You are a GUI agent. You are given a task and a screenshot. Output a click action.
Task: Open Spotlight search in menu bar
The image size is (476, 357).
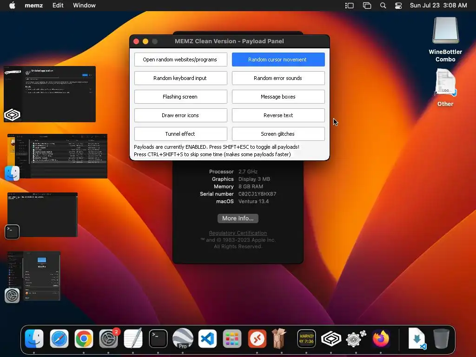(x=383, y=6)
